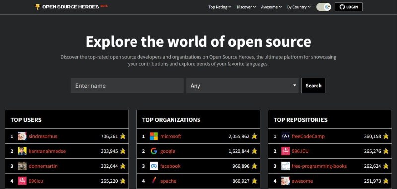
Task: Click free-programming-books repository icon
Action: tap(286, 166)
